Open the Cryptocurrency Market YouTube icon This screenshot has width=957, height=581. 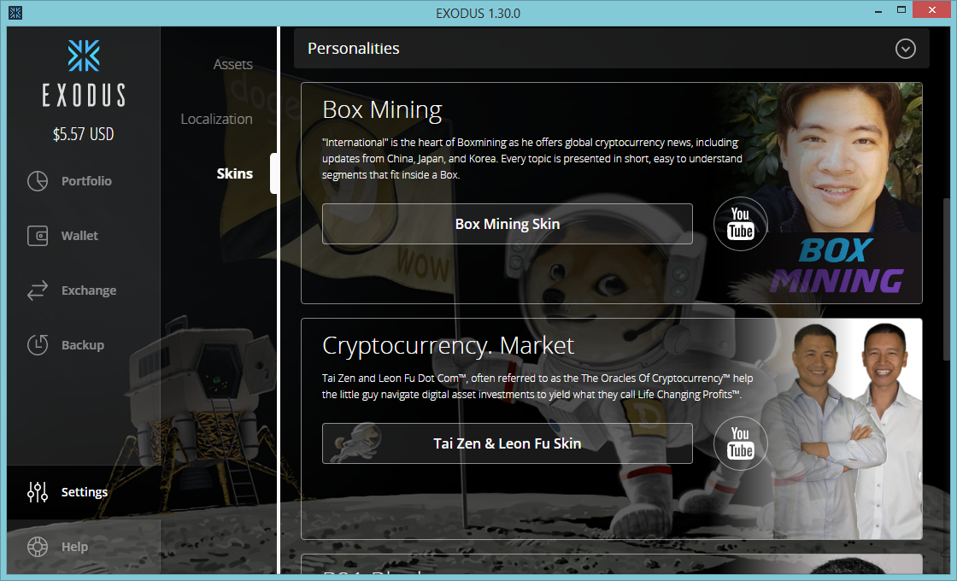pyautogui.click(x=740, y=443)
